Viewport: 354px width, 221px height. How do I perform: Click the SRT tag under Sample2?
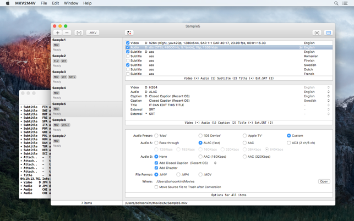pos(64,61)
